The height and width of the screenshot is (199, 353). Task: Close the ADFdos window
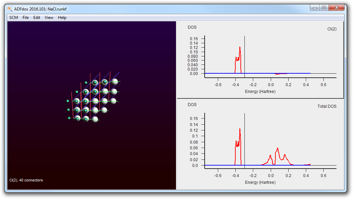[336, 8]
